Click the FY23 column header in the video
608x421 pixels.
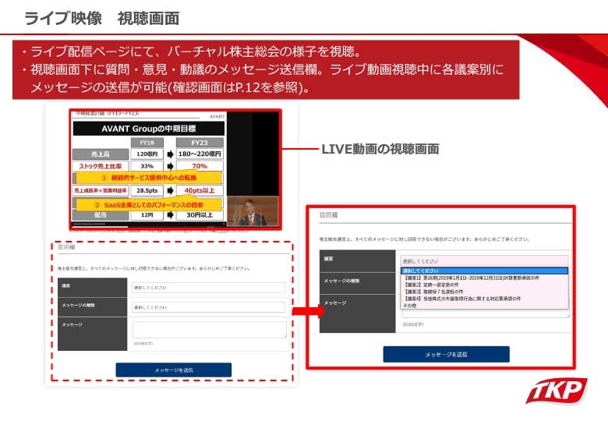coord(200,142)
